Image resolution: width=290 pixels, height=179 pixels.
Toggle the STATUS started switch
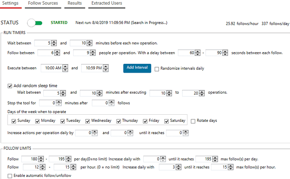click(x=36, y=22)
